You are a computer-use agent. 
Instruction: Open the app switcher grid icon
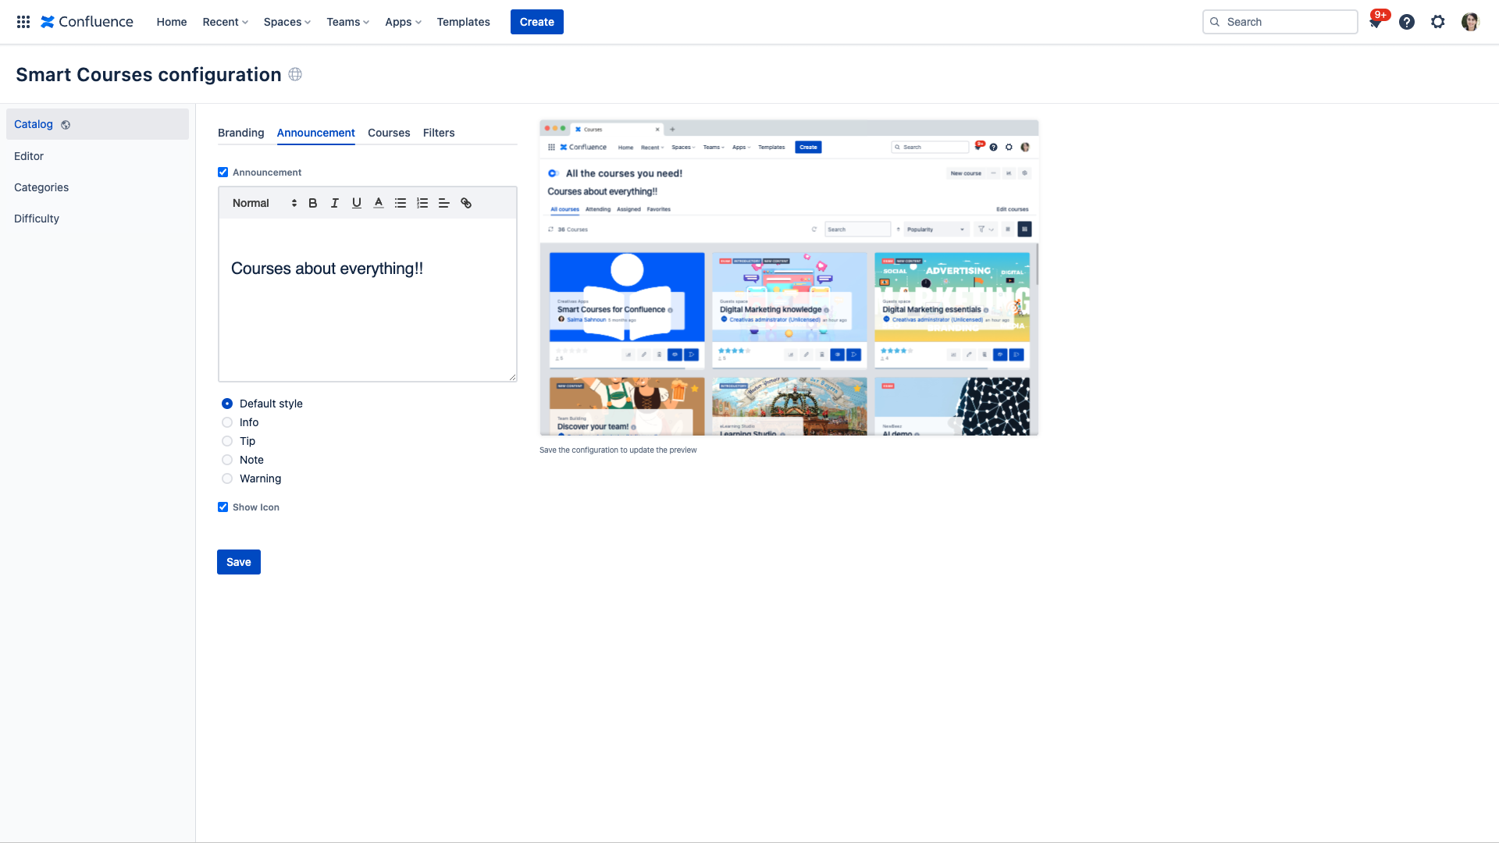coord(23,22)
